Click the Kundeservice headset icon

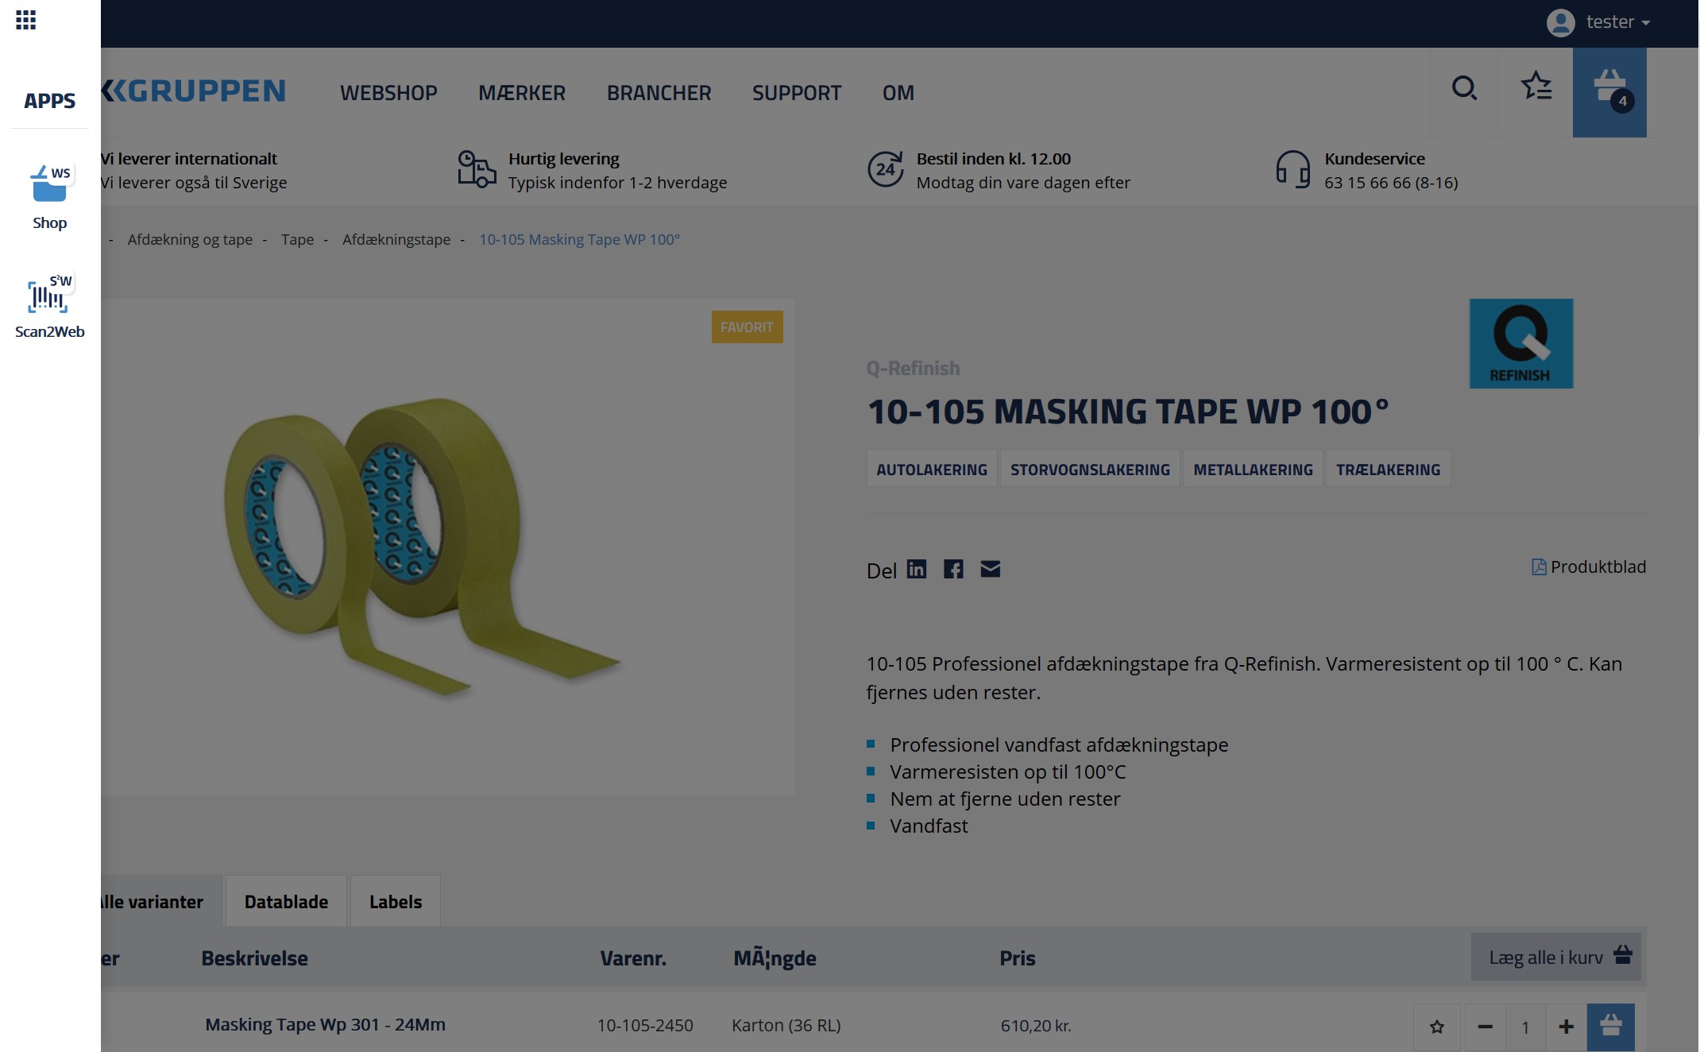[1292, 169]
